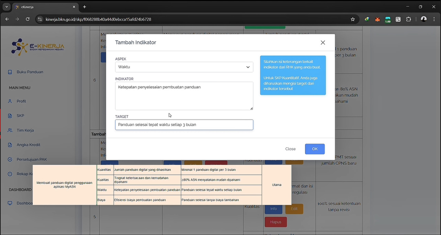441x235 pixels.
Task: Open the browser tab search dropdown
Action: pos(6,7)
